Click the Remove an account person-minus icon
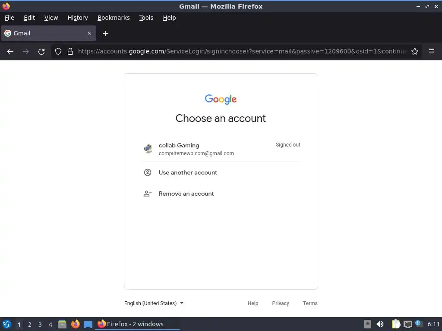 [148, 194]
